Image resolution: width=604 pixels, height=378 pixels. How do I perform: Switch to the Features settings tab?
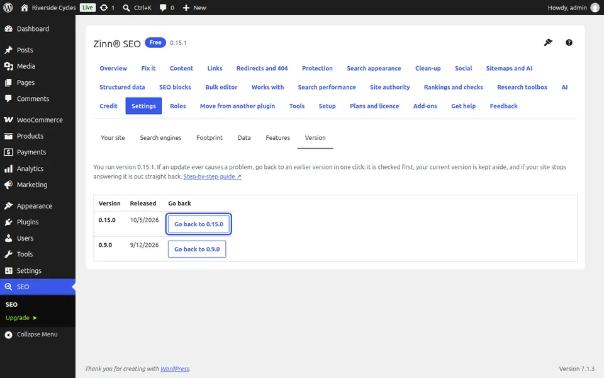[277, 138]
